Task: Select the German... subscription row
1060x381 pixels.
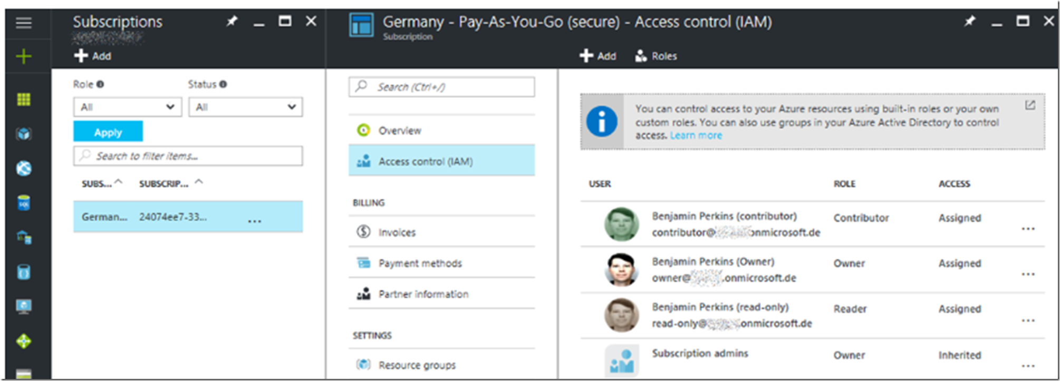Action: [188, 217]
